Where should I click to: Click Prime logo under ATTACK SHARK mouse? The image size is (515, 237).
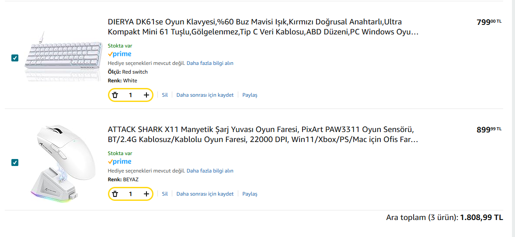click(x=119, y=162)
